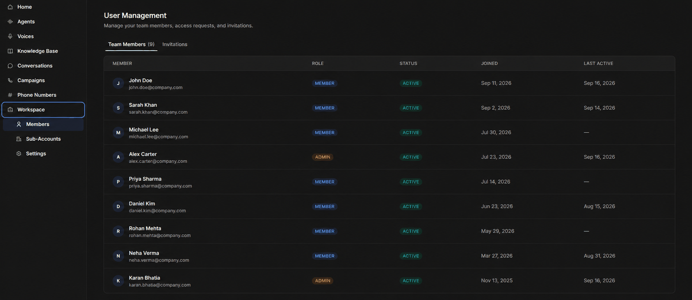
Task: Click Michael Lee's M avatar
Action: click(x=118, y=133)
